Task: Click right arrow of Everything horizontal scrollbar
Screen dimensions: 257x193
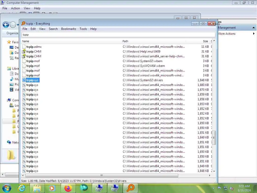Action: click(210, 175)
